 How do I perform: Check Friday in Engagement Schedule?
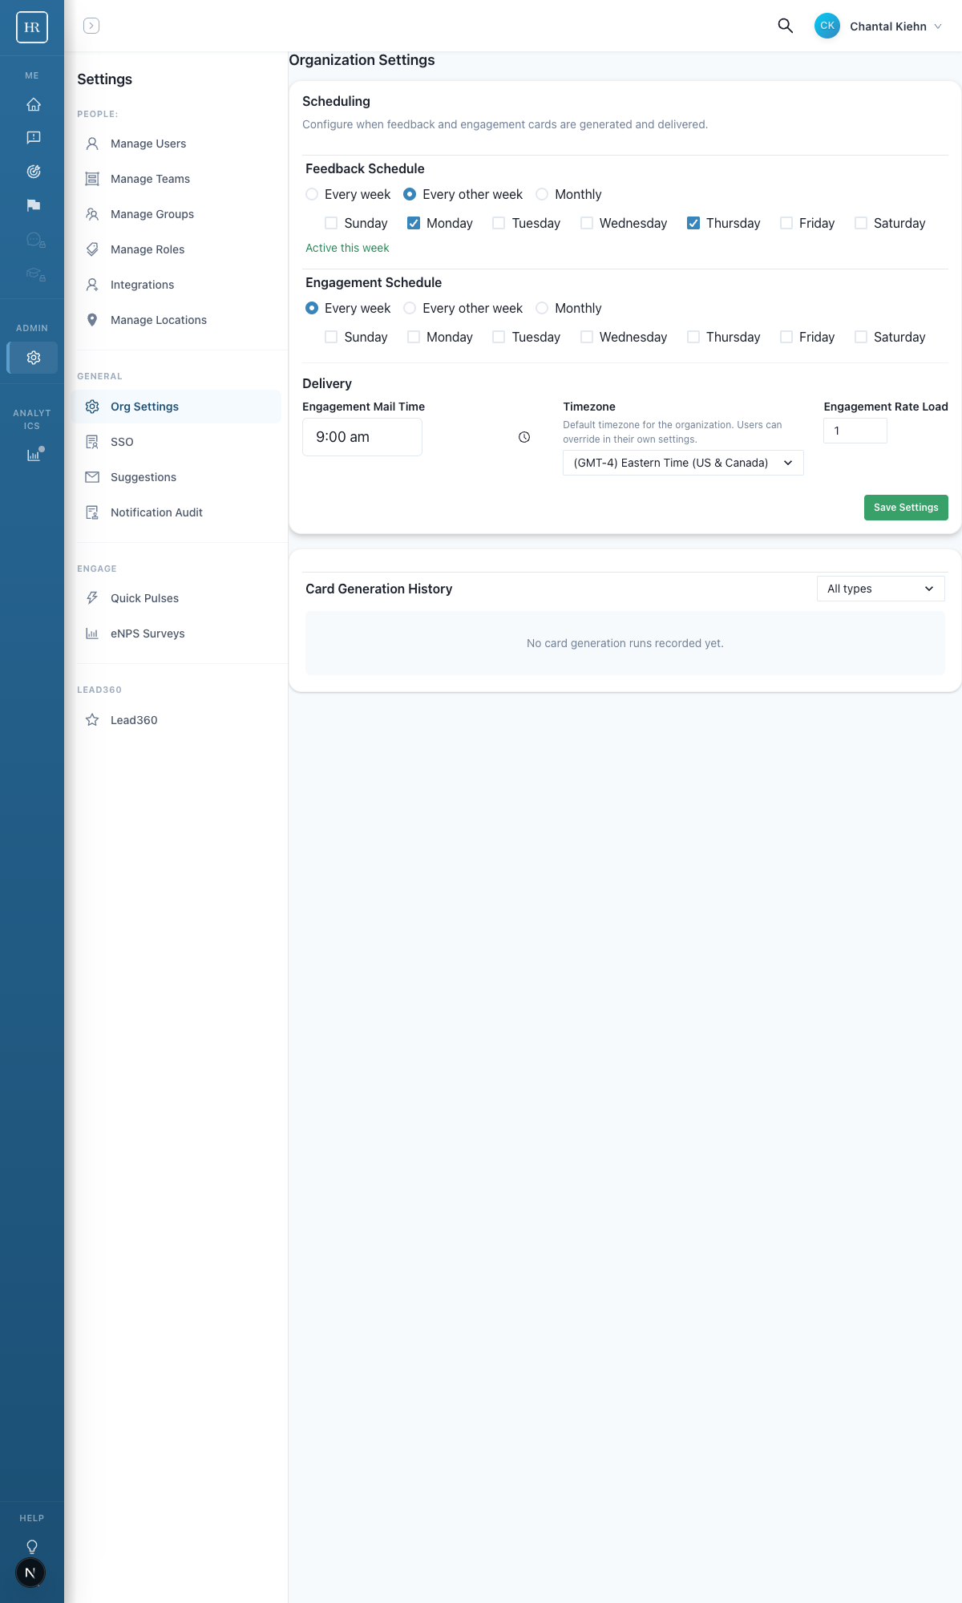point(786,337)
